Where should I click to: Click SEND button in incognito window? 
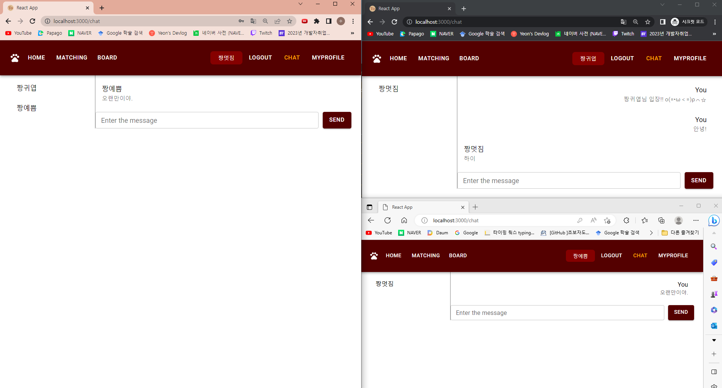pos(699,180)
